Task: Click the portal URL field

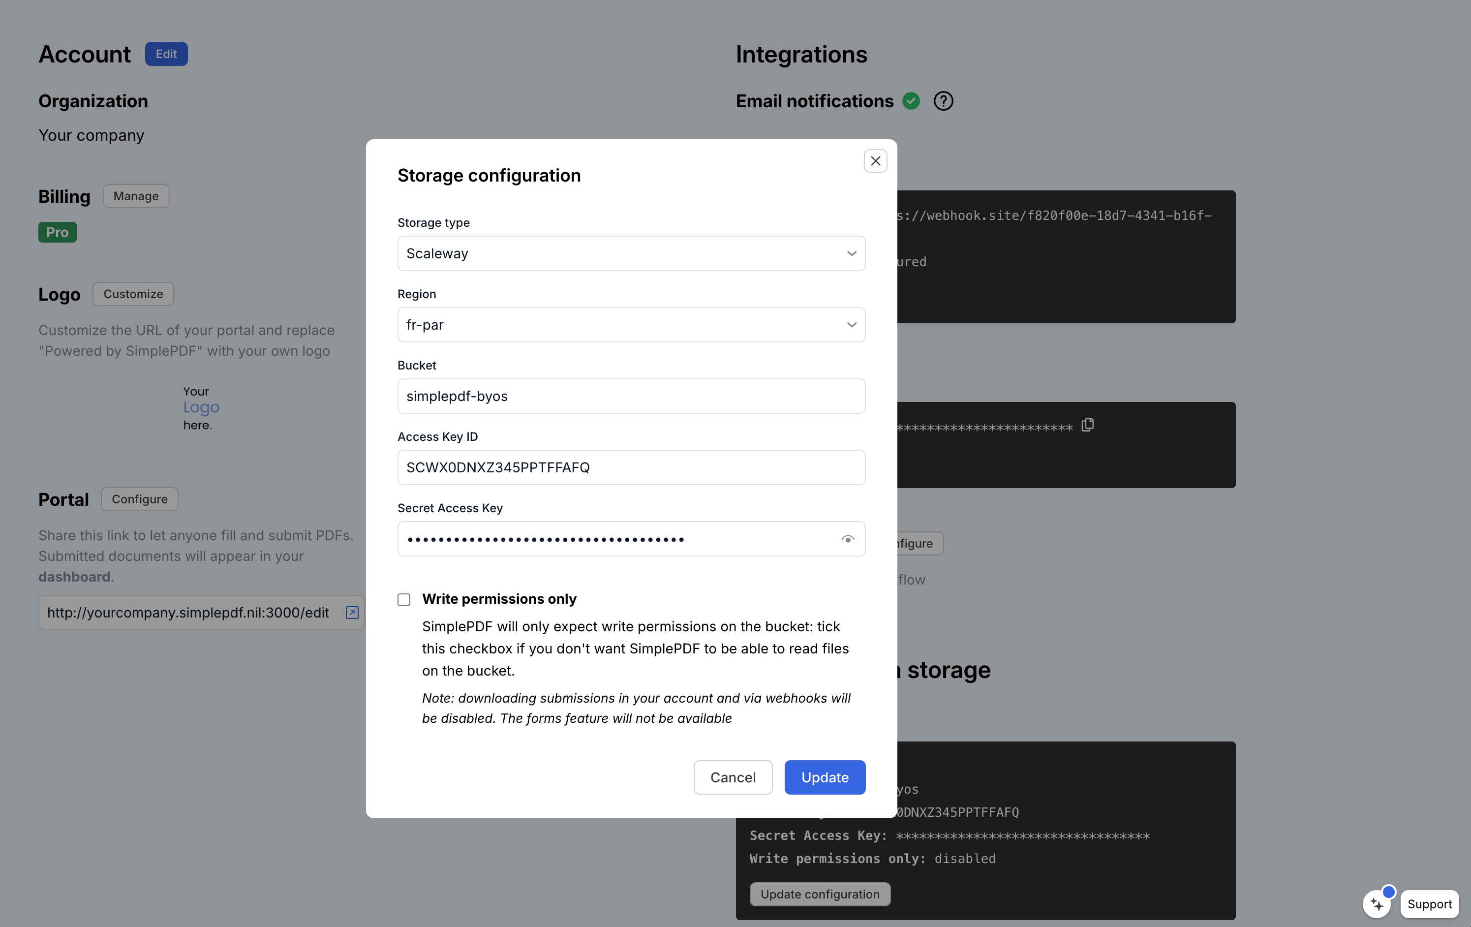Action: tap(201, 612)
